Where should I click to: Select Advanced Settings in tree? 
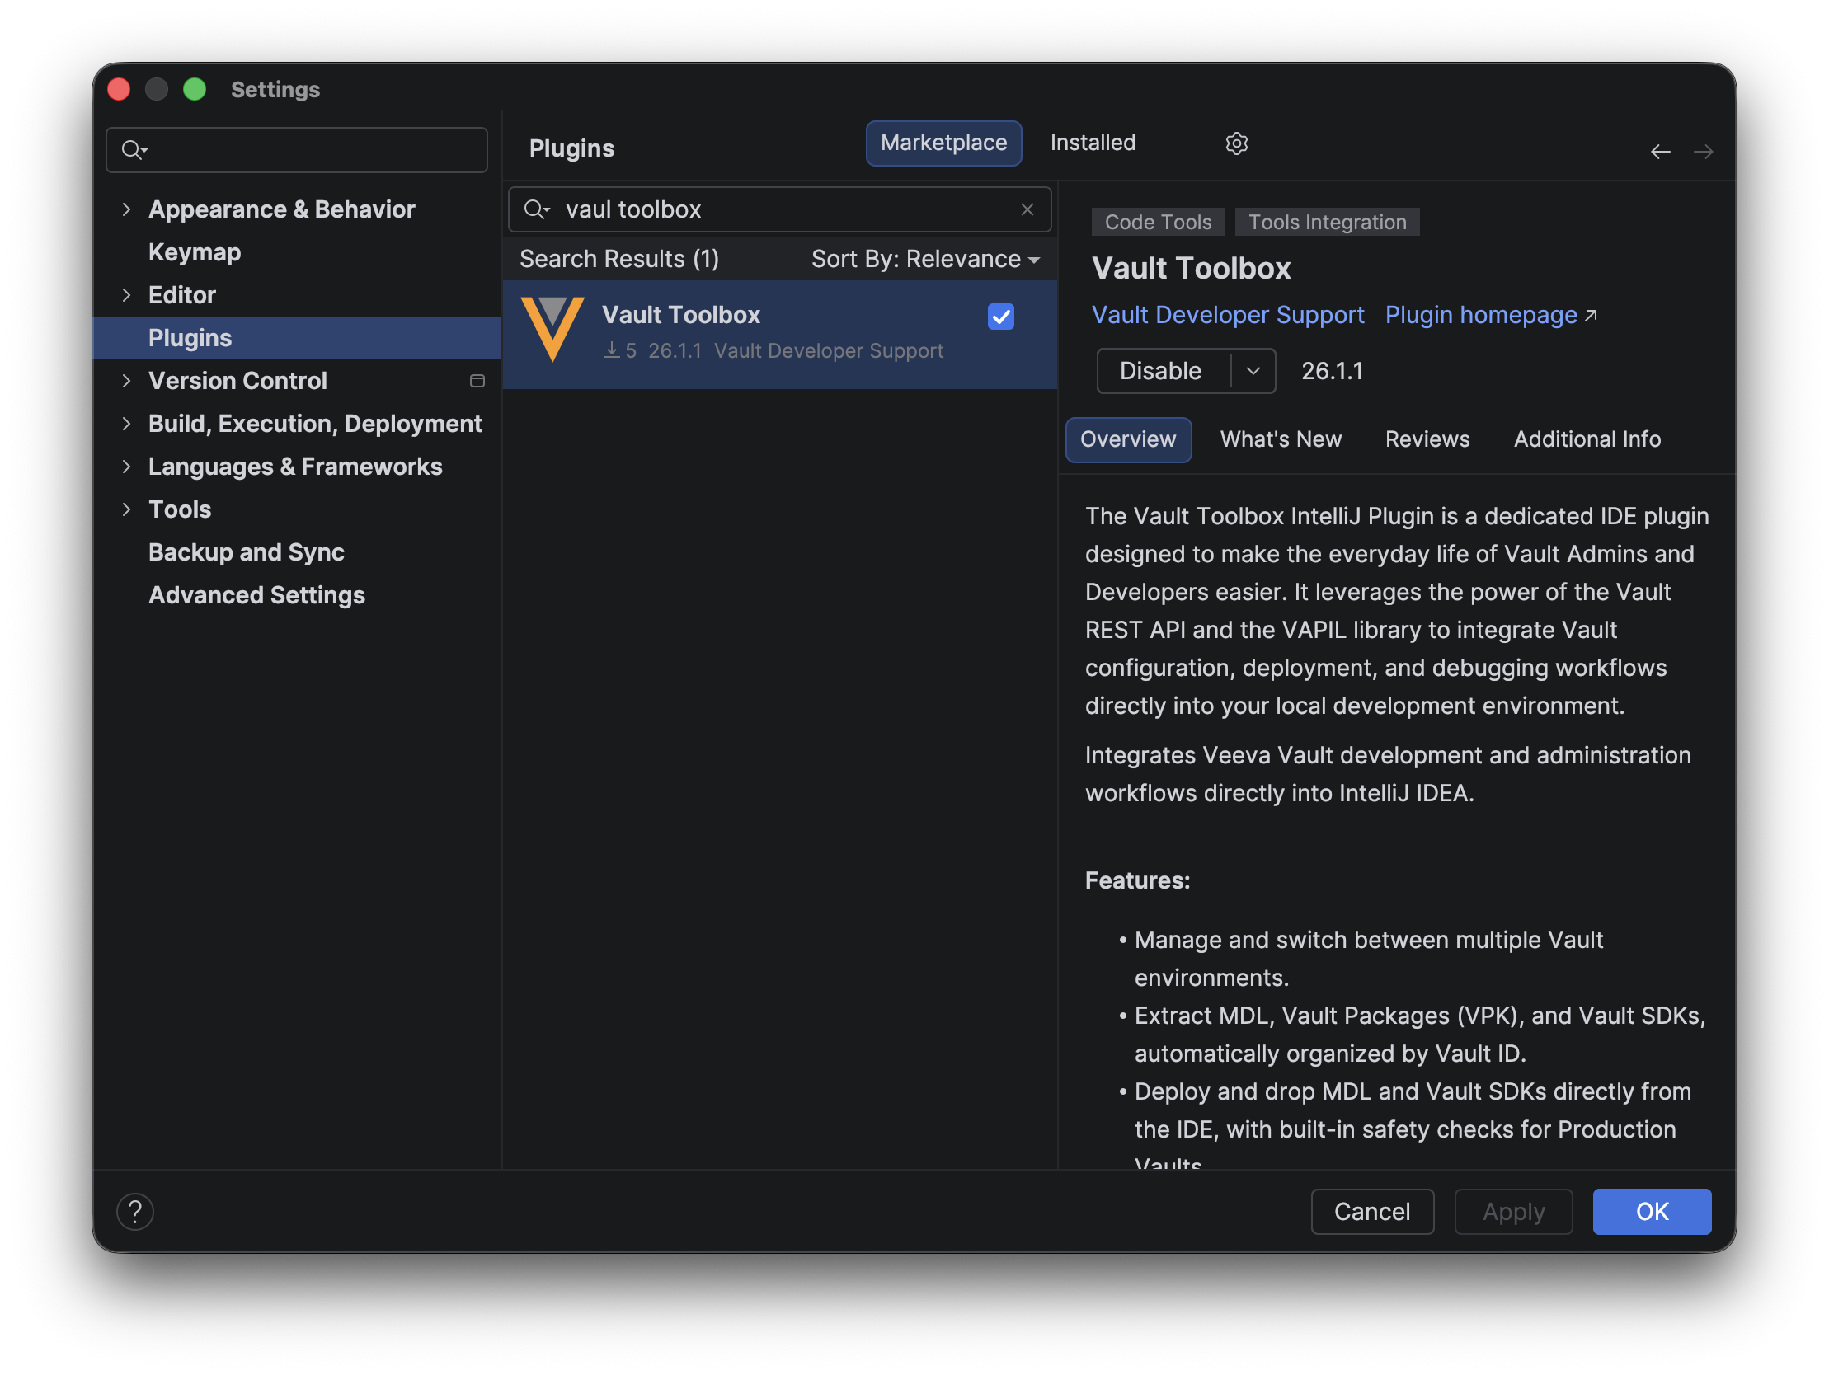(x=256, y=595)
